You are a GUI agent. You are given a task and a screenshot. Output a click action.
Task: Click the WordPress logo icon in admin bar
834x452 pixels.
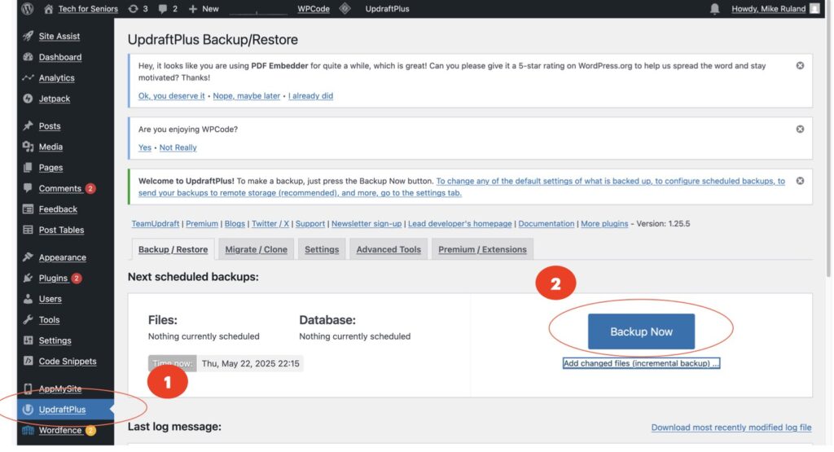(28, 9)
